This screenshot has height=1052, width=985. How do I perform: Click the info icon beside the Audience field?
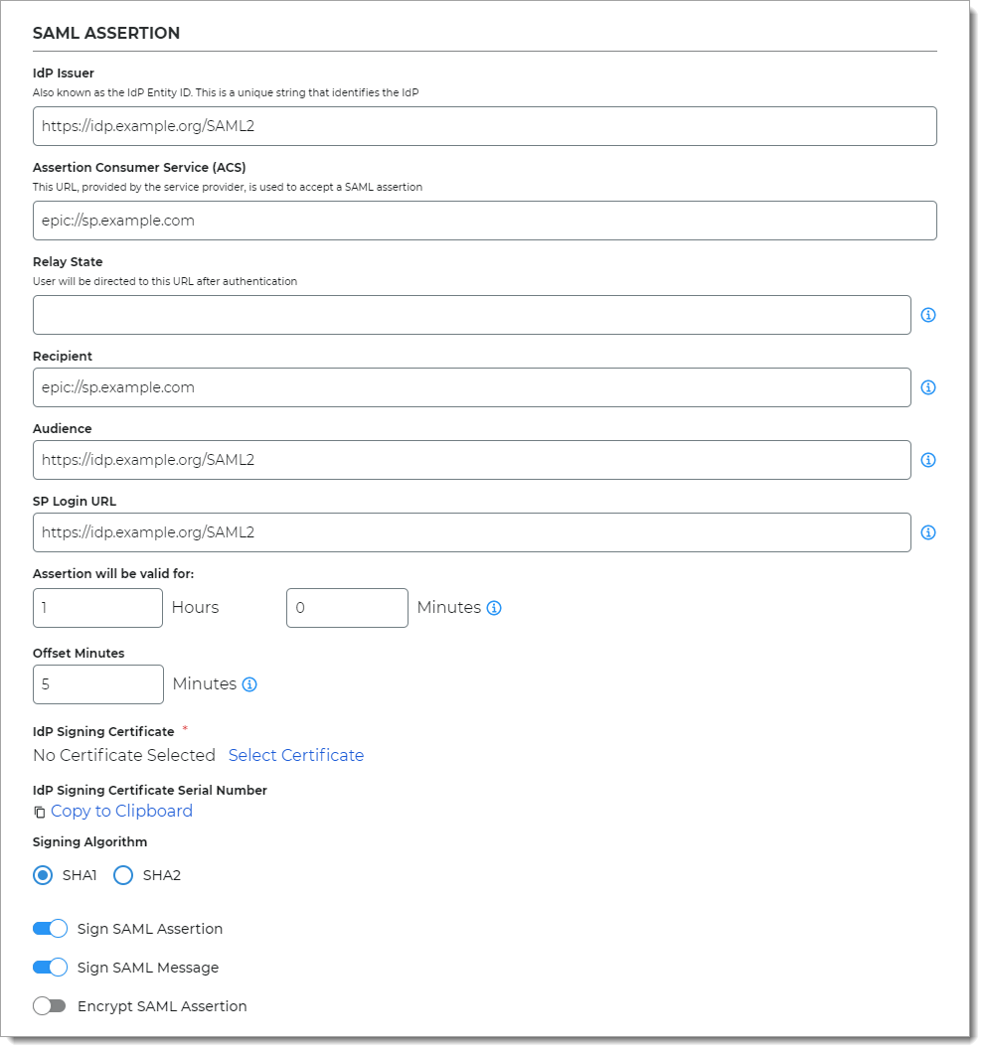pos(928,459)
